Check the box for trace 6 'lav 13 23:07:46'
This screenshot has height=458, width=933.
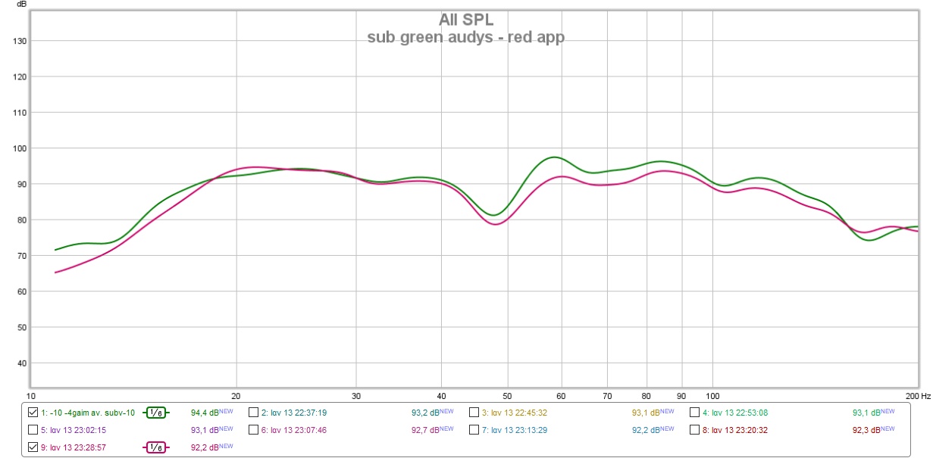click(x=253, y=430)
